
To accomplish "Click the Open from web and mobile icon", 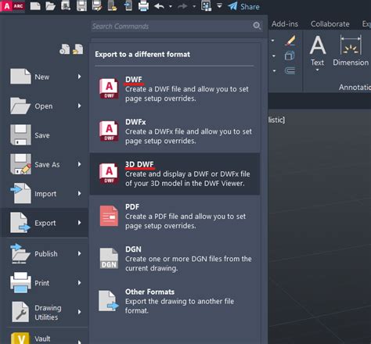I will tap(112, 6).
